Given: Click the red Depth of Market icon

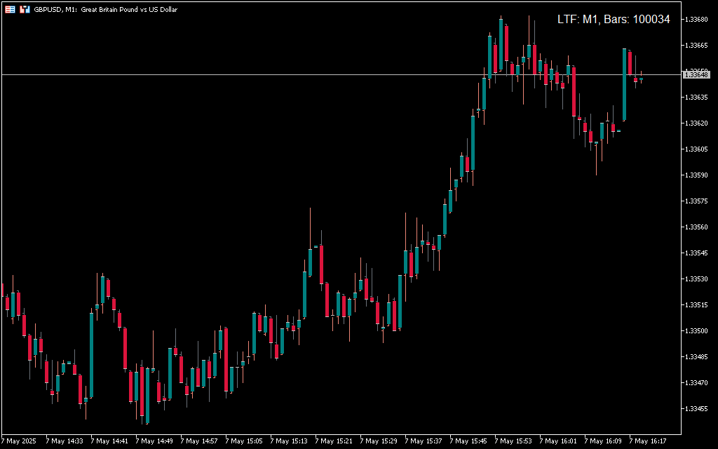Looking at the screenshot, I should (x=25, y=10).
